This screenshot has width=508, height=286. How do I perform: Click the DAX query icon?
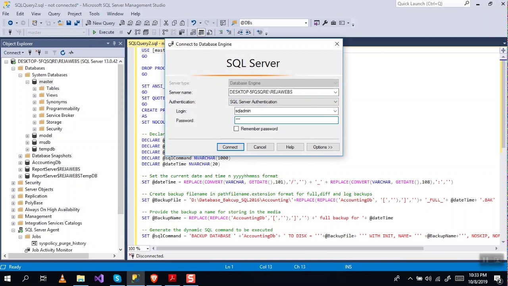[x=156, y=23]
